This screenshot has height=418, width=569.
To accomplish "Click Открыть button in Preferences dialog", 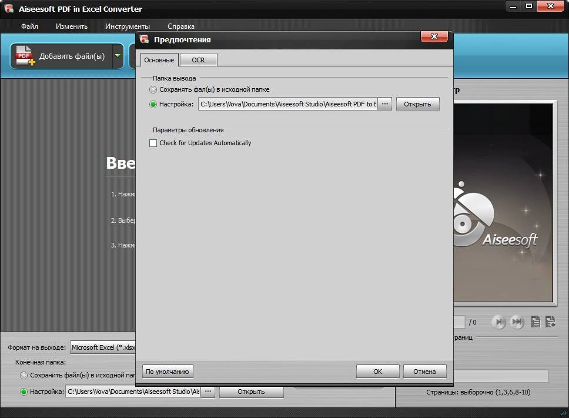I will pyautogui.click(x=417, y=104).
